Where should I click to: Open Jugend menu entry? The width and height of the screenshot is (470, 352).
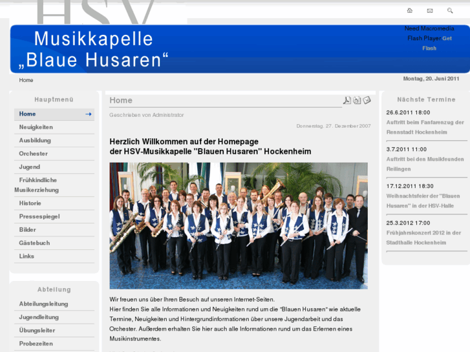[54, 167]
